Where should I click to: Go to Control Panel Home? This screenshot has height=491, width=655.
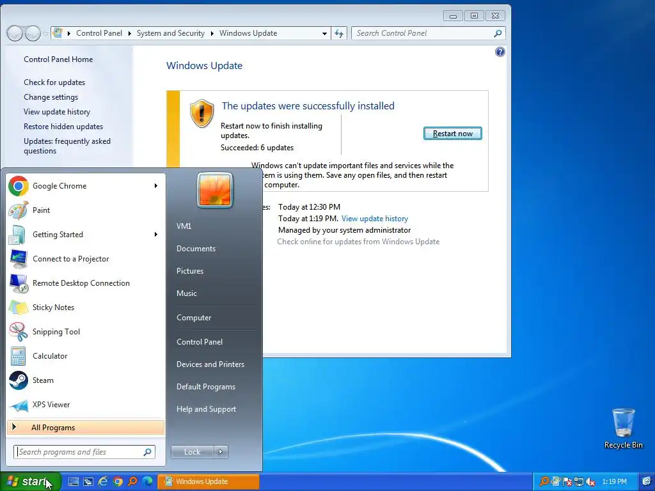coord(58,59)
